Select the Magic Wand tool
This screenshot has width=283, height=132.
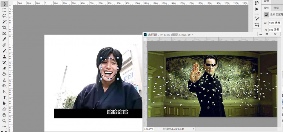click(x=4, y=22)
